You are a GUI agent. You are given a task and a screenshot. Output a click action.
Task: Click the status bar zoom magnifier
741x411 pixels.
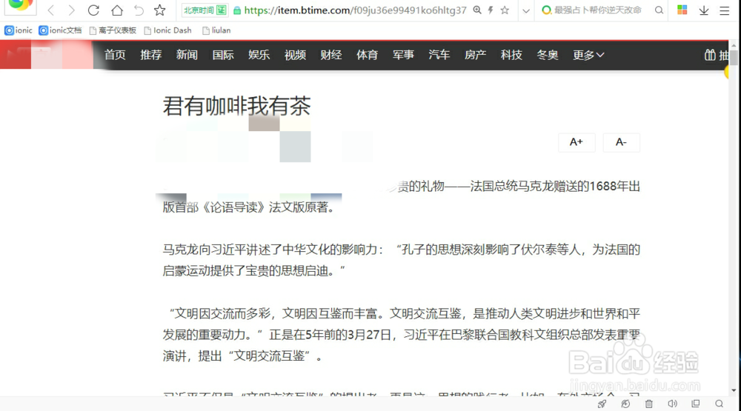tap(720, 404)
